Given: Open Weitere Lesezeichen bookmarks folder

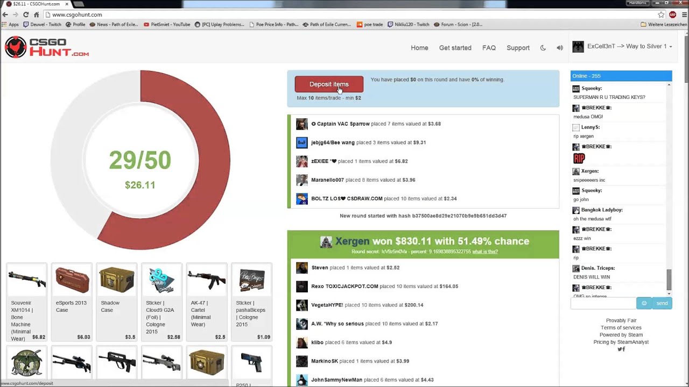Looking at the screenshot, I should [664, 24].
